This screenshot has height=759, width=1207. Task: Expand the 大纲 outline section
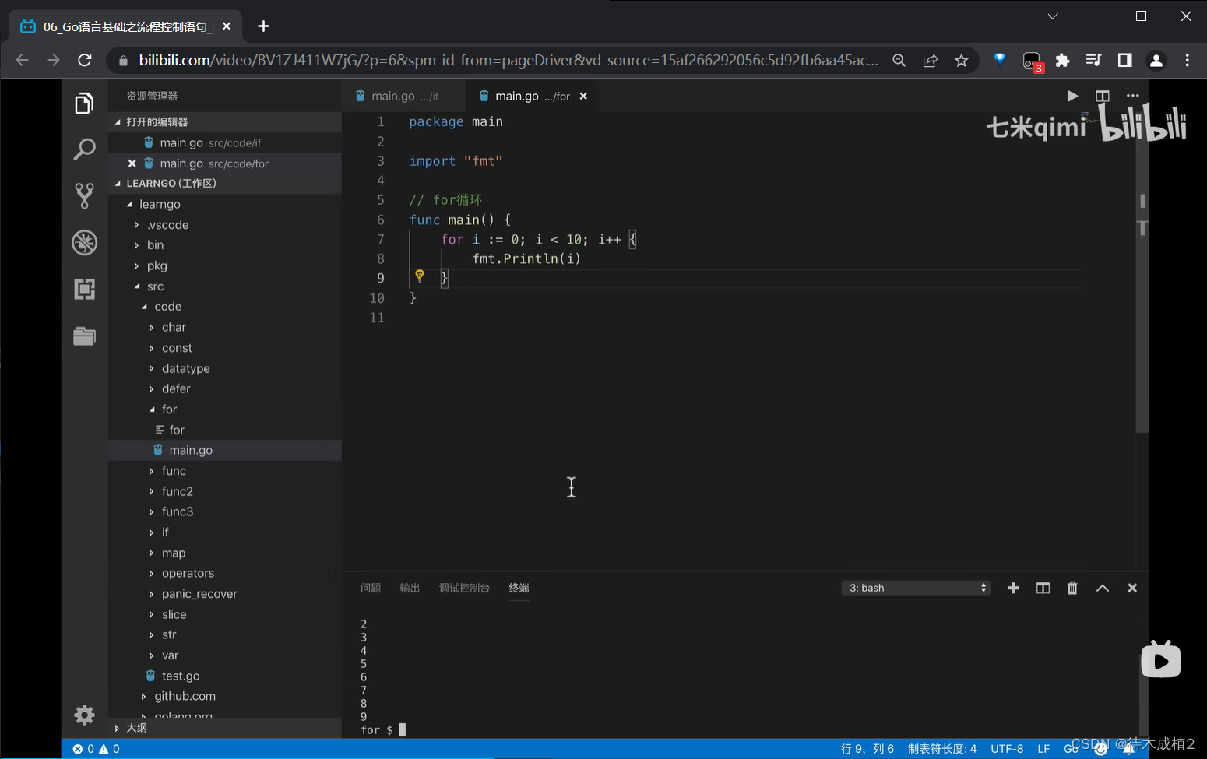[x=224, y=728]
